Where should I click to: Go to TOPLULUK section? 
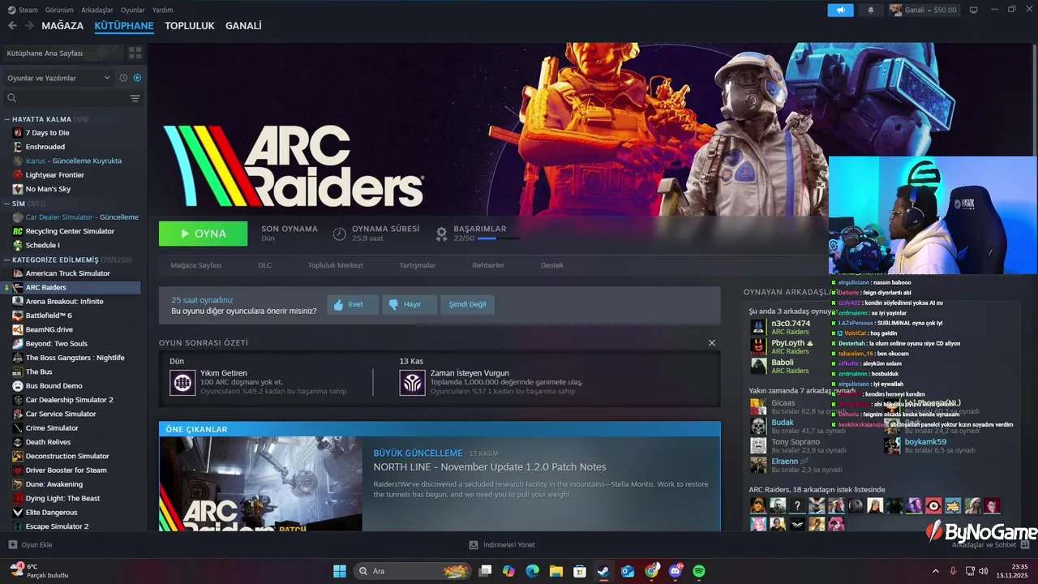tap(190, 26)
